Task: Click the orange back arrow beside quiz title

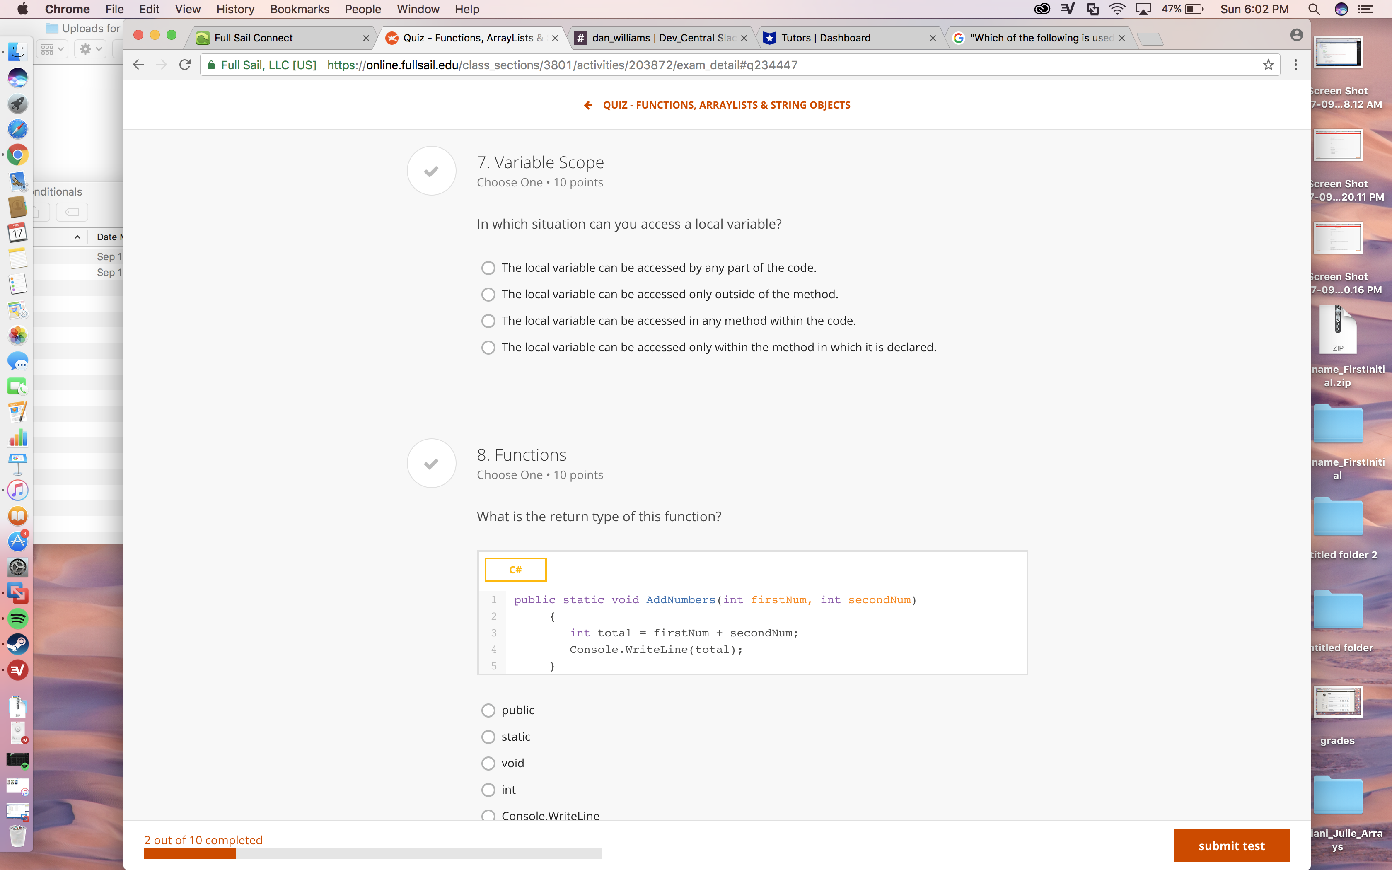Action: point(588,105)
